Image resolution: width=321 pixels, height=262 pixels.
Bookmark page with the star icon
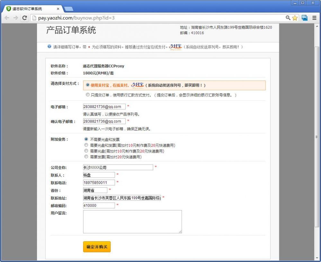coord(295,18)
